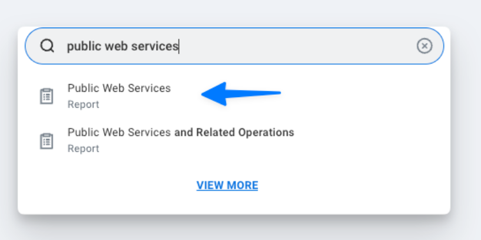Select the "Report" label under Public Web Services
This screenshot has width=481, height=240.
[83, 105]
